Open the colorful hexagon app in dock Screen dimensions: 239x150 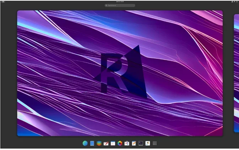(120, 143)
